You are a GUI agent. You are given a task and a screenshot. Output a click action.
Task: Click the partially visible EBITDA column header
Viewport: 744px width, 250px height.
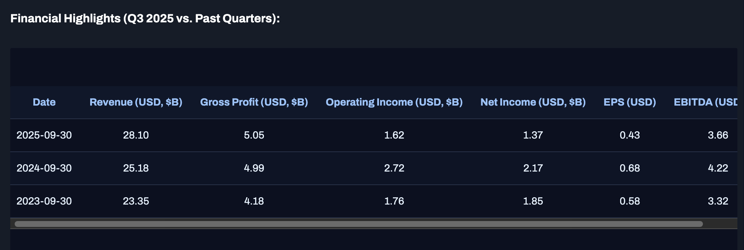(x=705, y=102)
